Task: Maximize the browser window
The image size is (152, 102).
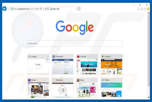Action: tap(140, 5)
